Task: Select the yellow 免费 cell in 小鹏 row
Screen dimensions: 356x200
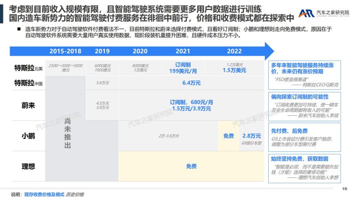Action: coord(229,136)
